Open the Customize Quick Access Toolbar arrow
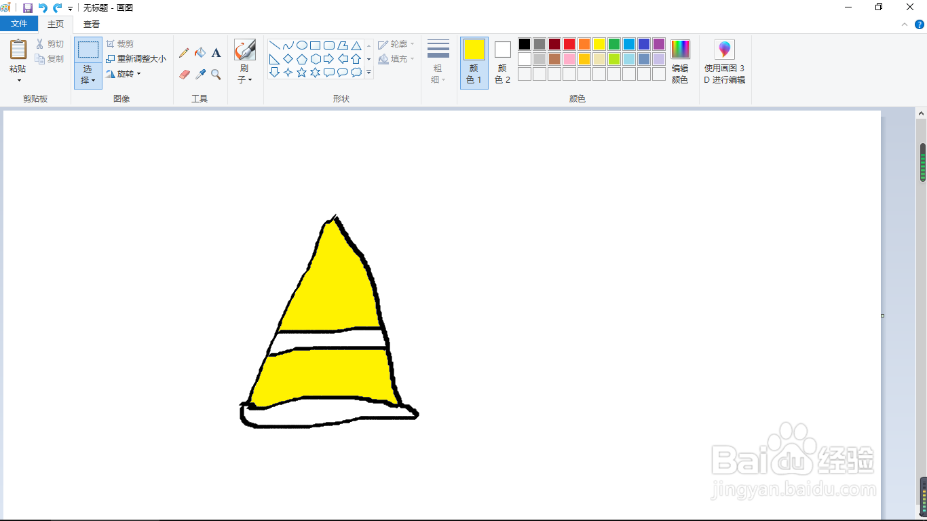Screen dimensions: 927x521 point(70,8)
